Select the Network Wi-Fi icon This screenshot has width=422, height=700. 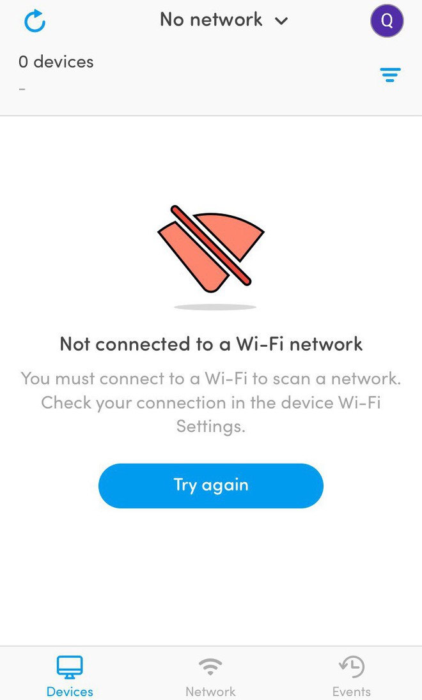coord(210,667)
